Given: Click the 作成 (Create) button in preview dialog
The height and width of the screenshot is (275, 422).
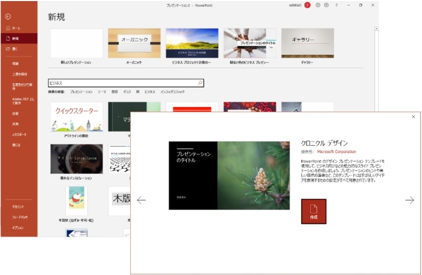Looking at the screenshot, I should (314, 212).
